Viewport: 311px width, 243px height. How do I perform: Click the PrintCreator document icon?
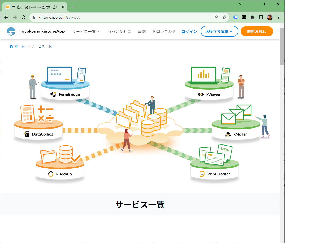tap(202, 174)
